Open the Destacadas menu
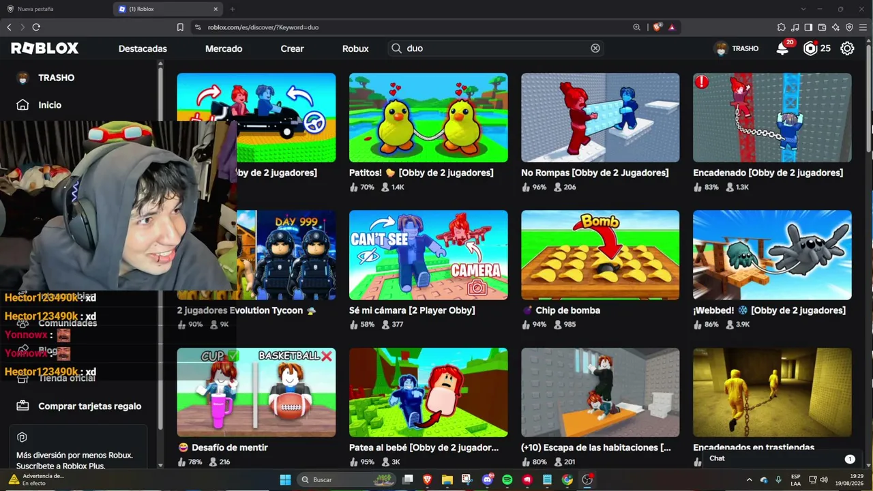The width and height of the screenshot is (873, 491). (143, 48)
